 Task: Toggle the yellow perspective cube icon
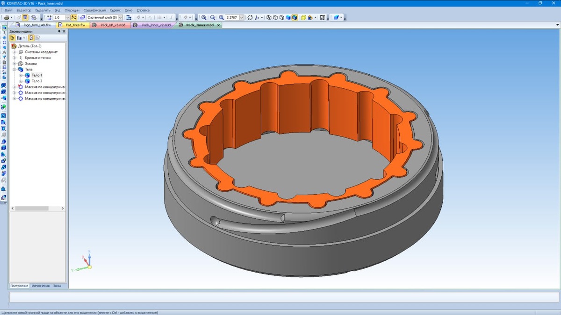point(303,17)
